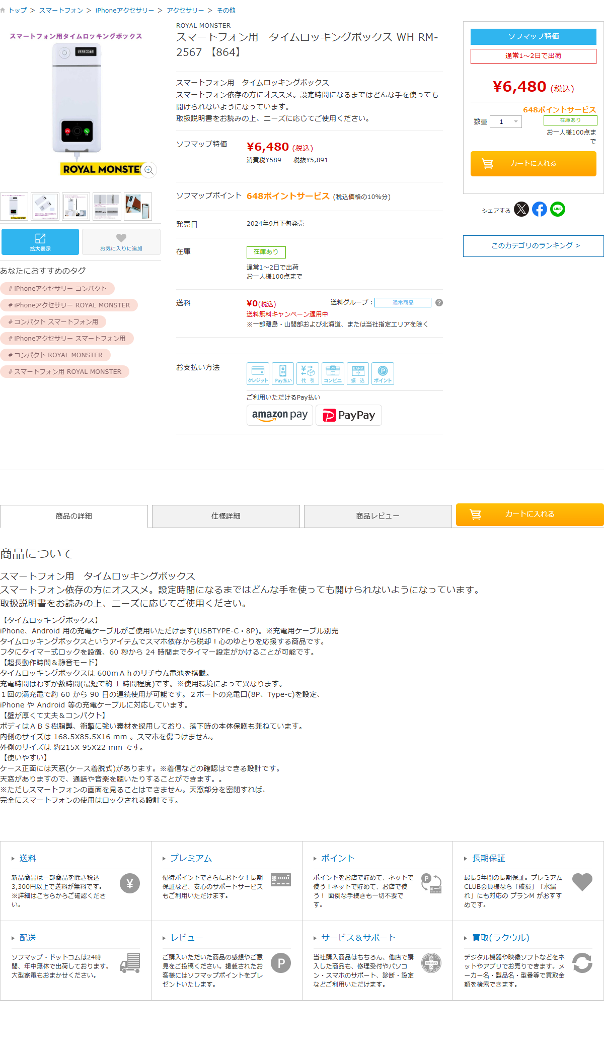604x1037 pixels.
Task: Open the 長期保証 info link
Action: [488, 858]
